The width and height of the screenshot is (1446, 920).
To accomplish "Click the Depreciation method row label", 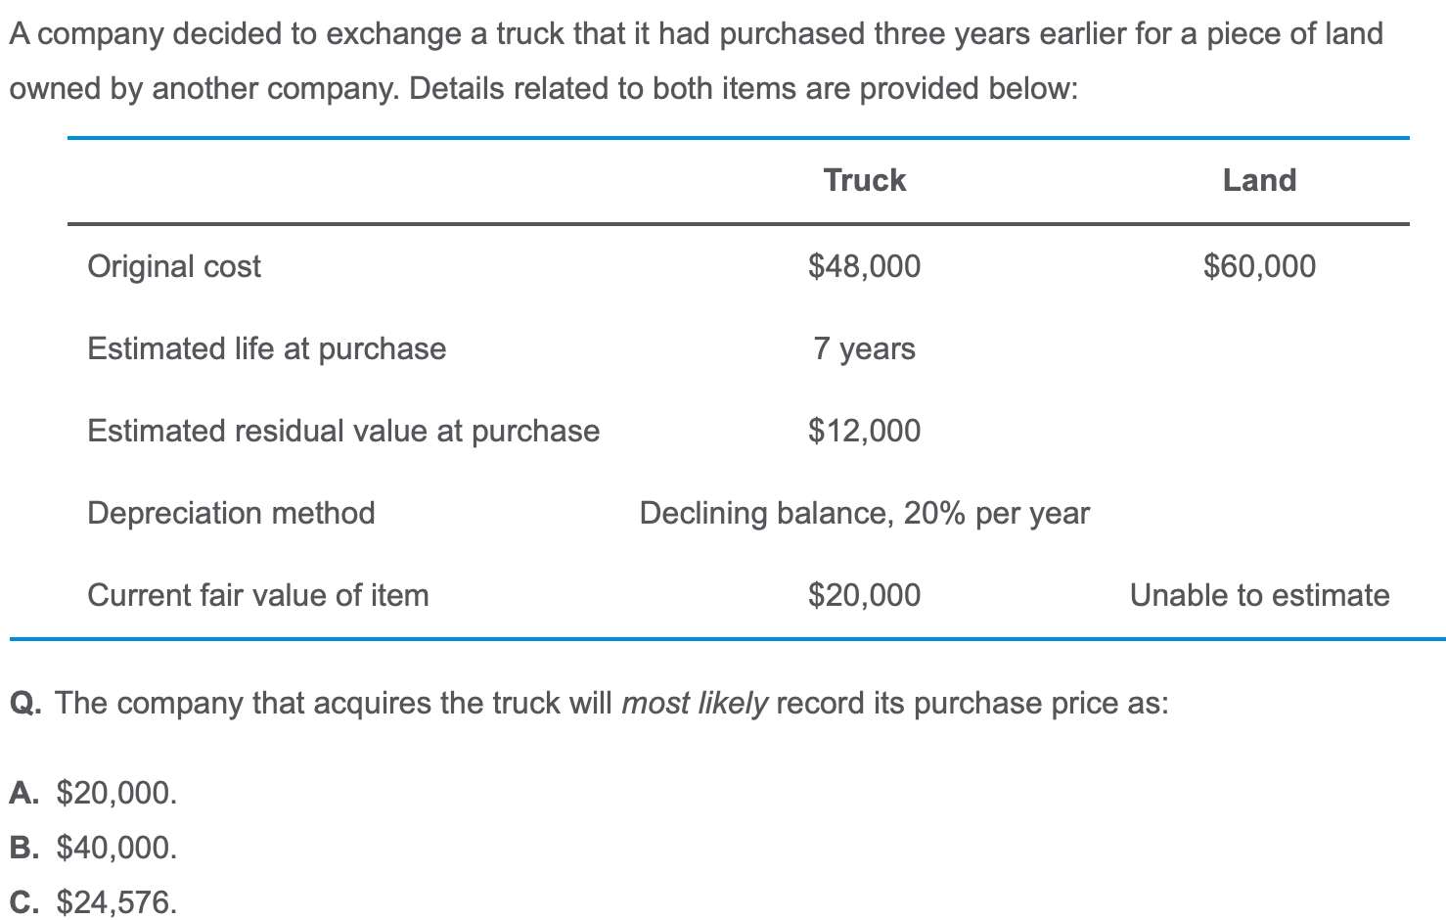I will pos(231,513).
